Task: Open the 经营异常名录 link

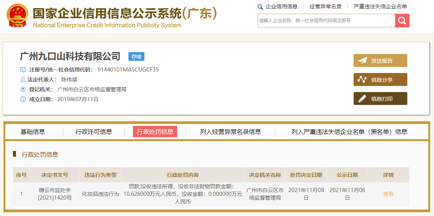Action: 325,7
